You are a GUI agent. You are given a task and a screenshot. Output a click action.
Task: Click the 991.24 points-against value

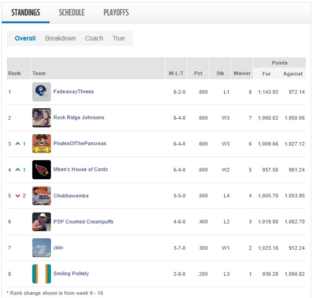(x=297, y=170)
